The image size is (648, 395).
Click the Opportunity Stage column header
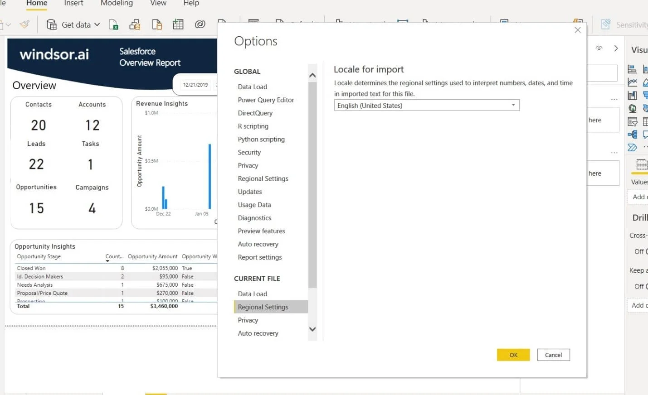[39, 256]
